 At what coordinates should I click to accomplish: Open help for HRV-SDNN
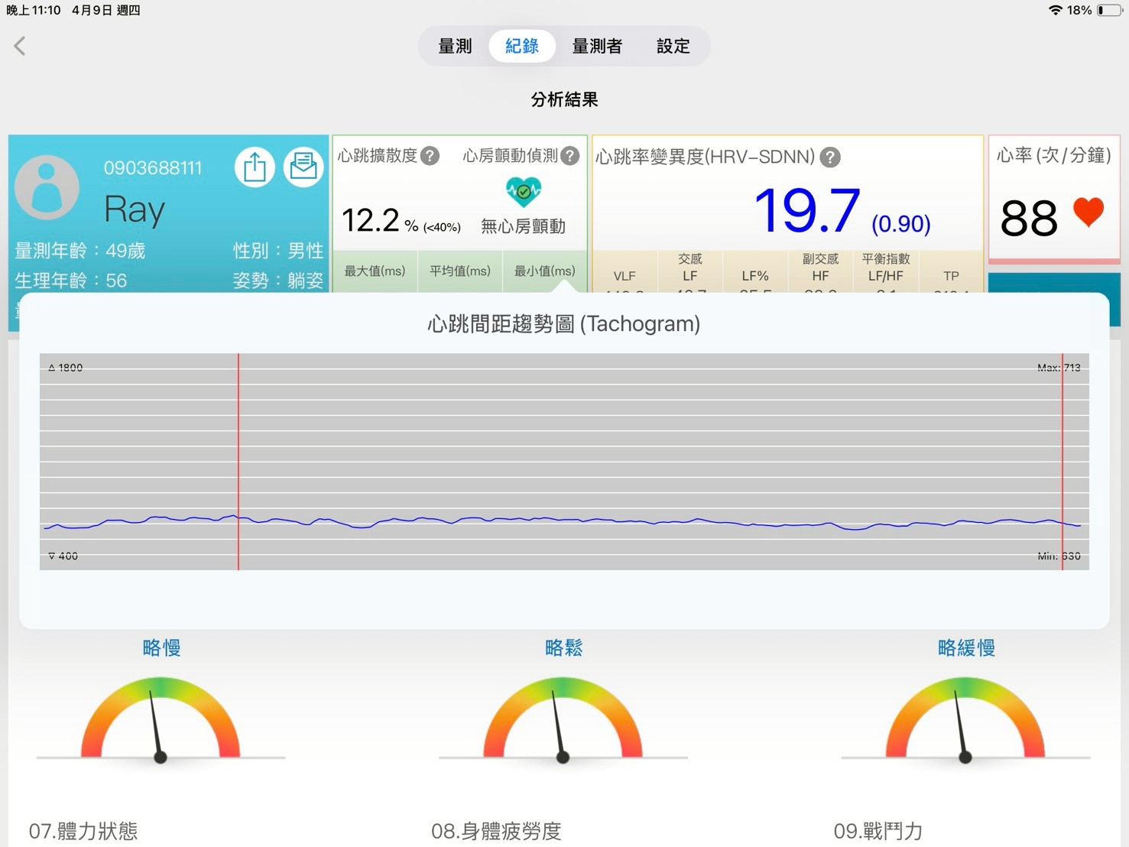point(830,157)
